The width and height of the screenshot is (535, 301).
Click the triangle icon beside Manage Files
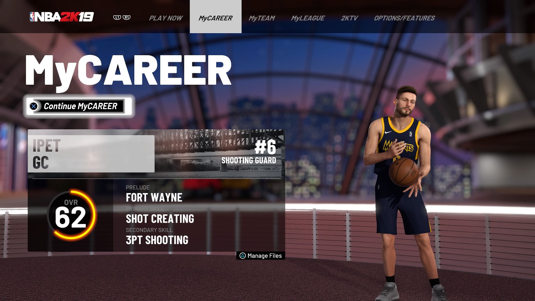click(x=242, y=256)
